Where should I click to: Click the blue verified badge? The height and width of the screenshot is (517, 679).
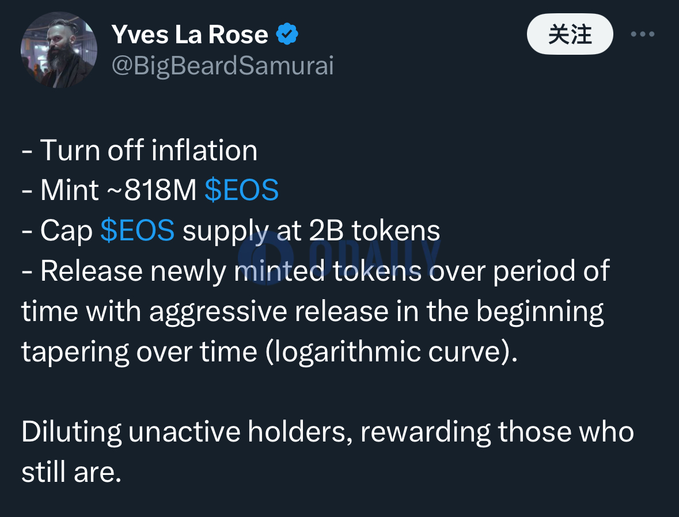(287, 34)
